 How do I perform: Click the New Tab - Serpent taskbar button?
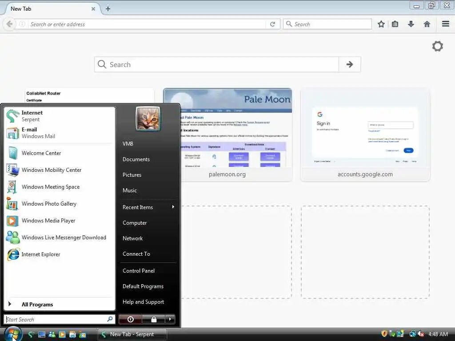[132, 334]
